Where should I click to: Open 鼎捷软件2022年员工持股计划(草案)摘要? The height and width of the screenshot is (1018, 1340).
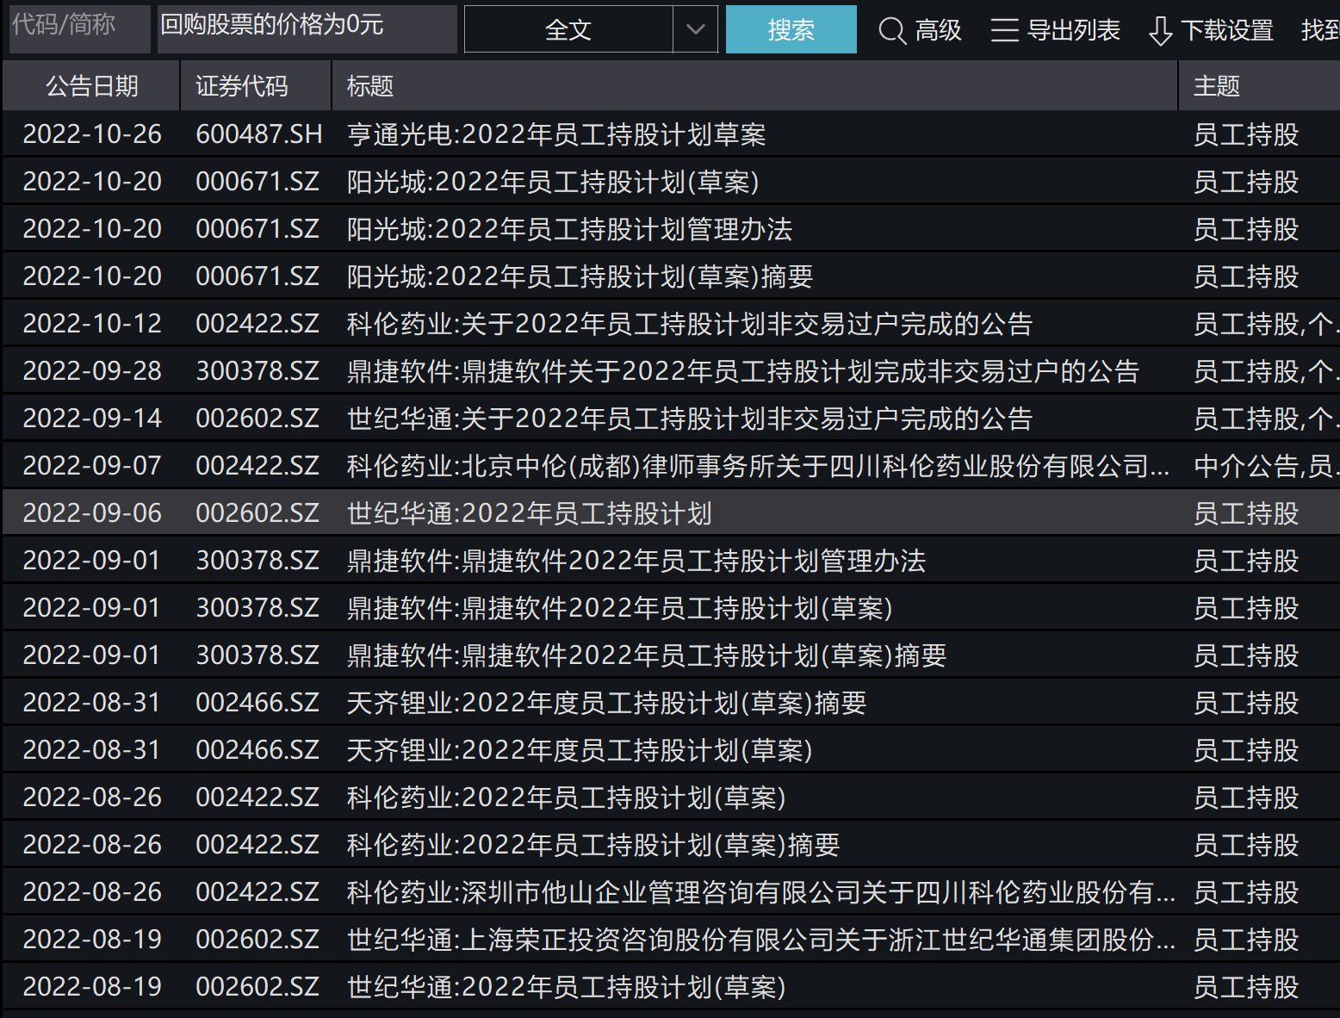pos(647,655)
